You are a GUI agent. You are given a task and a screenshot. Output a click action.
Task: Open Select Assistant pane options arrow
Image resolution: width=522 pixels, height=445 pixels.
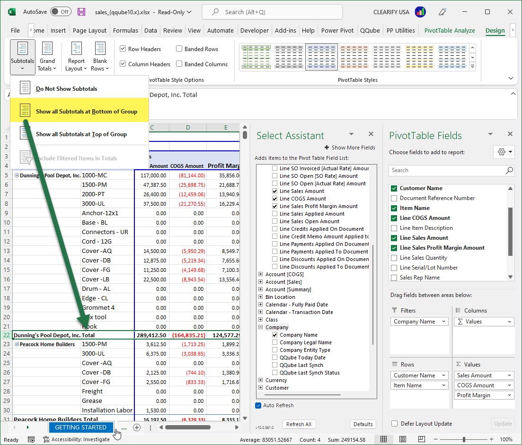point(351,134)
